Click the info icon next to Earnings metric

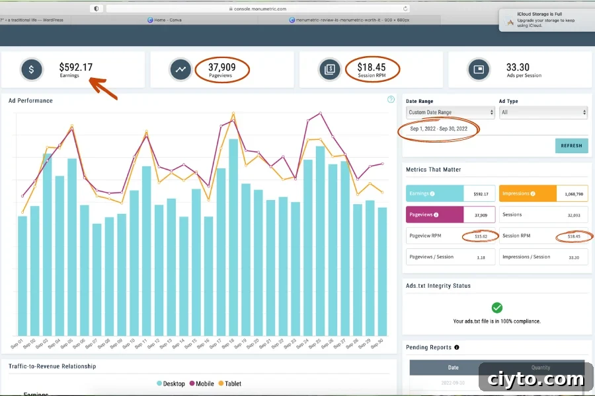tap(432, 193)
